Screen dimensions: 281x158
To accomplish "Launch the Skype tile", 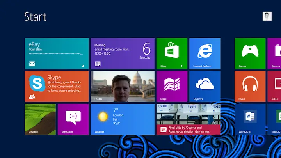I will click(x=57, y=86).
